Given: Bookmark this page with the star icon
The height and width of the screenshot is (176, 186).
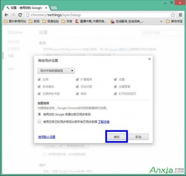Looking at the screenshot, I should coord(173,15).
